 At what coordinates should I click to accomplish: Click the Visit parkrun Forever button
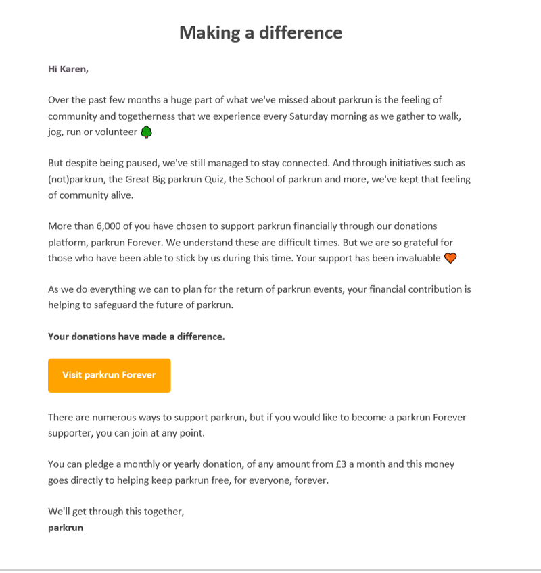click(109, 375)
